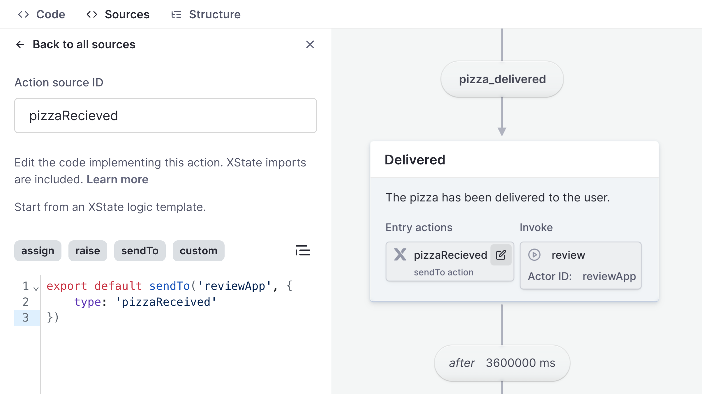Close the action source editor panel
This screenshot has height=394, width=702.
[x=310, y=44]
